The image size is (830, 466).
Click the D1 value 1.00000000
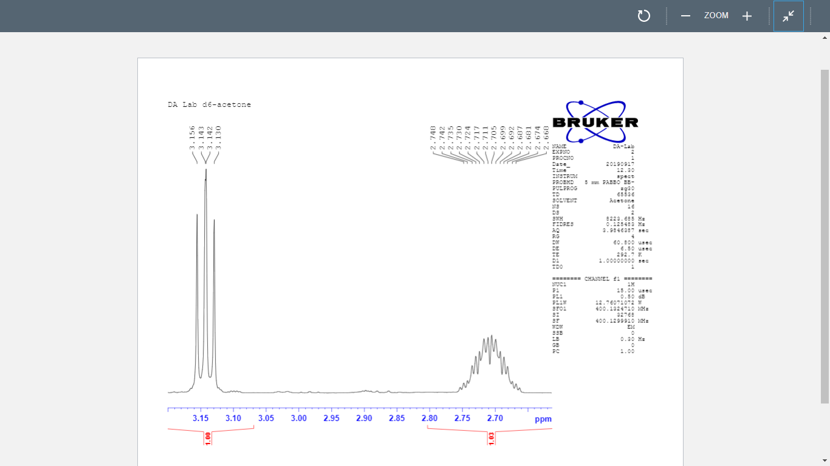(617, 261)
